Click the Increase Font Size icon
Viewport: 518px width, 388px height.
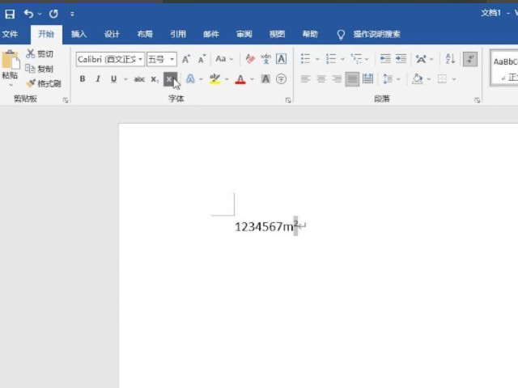point(185,59)
